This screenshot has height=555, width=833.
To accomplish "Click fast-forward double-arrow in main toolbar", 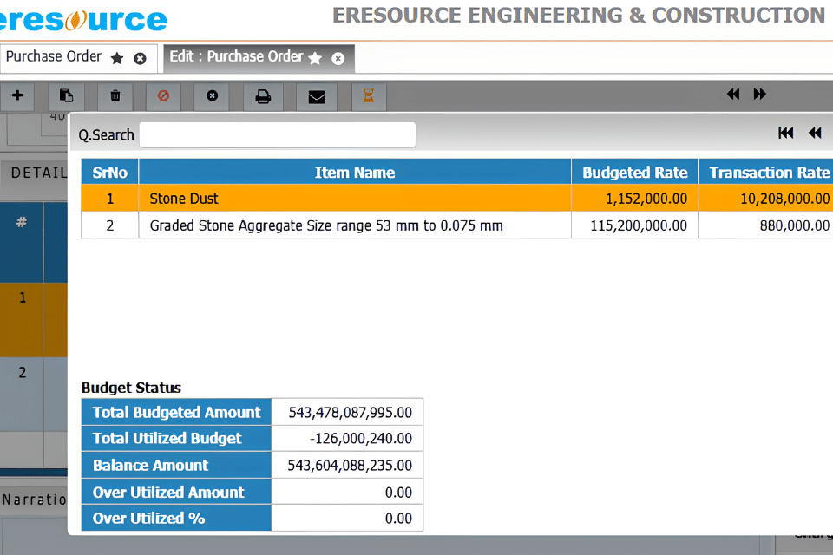I will [760, 94].
